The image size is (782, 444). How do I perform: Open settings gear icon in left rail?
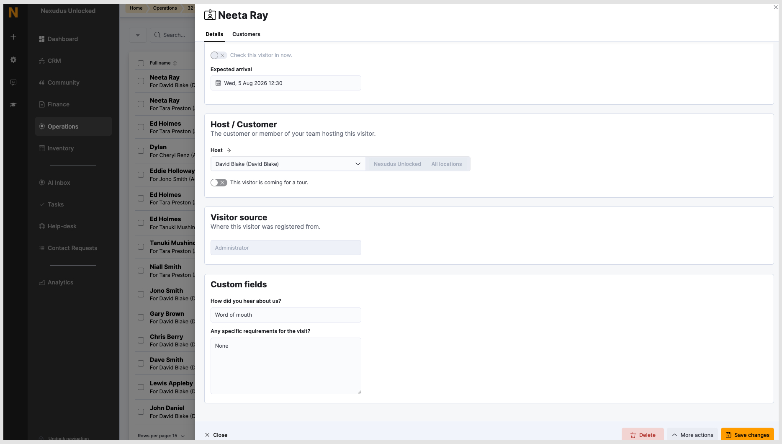pyautogui.click(x=13, y=59)
